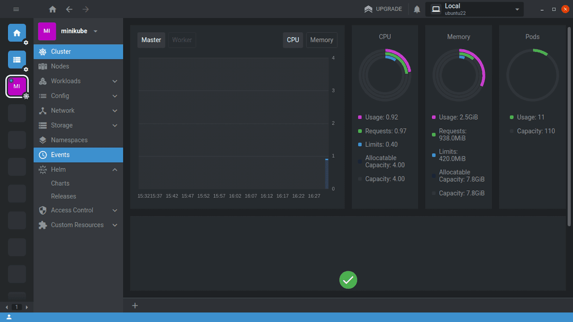Click the vertical scrollbar in main panel
Image resolution: width=573 pixels, height=322 pixels.
570,127
